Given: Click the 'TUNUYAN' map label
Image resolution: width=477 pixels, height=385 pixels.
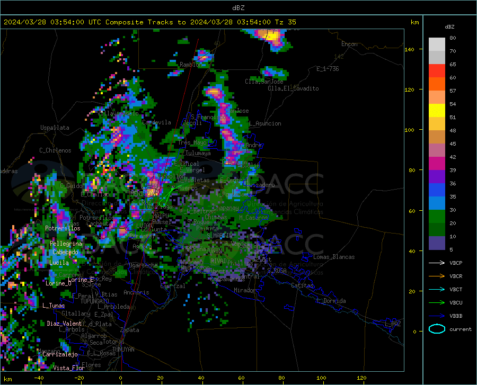Looking at the screenshot, I should 123,350.
